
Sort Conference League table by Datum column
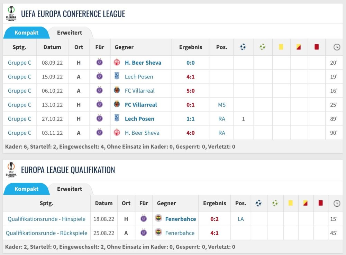tap(52, 47)
